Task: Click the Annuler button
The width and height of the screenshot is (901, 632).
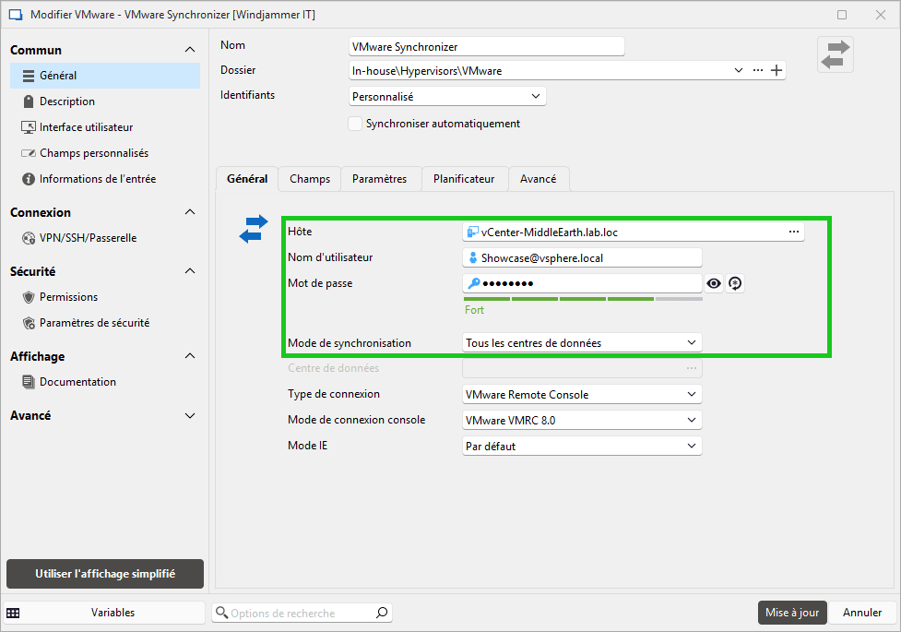Action: tap(862, 613)
